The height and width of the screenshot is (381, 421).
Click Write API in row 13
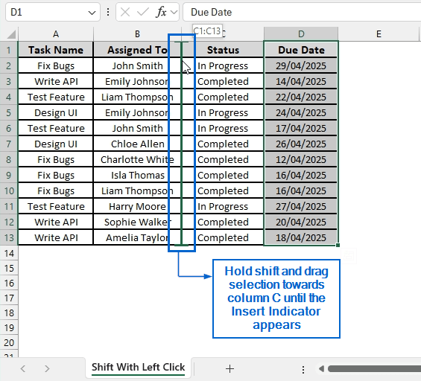pos(56,237)
